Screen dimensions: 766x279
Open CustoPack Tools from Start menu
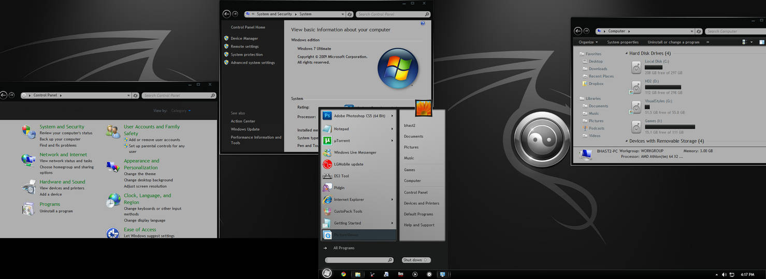pyautogui.click(x=359, y=211)
